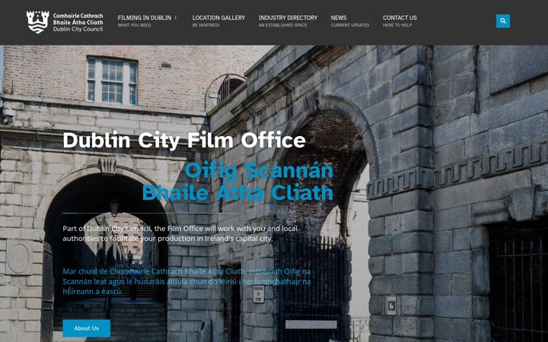548x342 pixels.
Task: Open the Industry Directory menu item
Action: (x=288, y=17)
